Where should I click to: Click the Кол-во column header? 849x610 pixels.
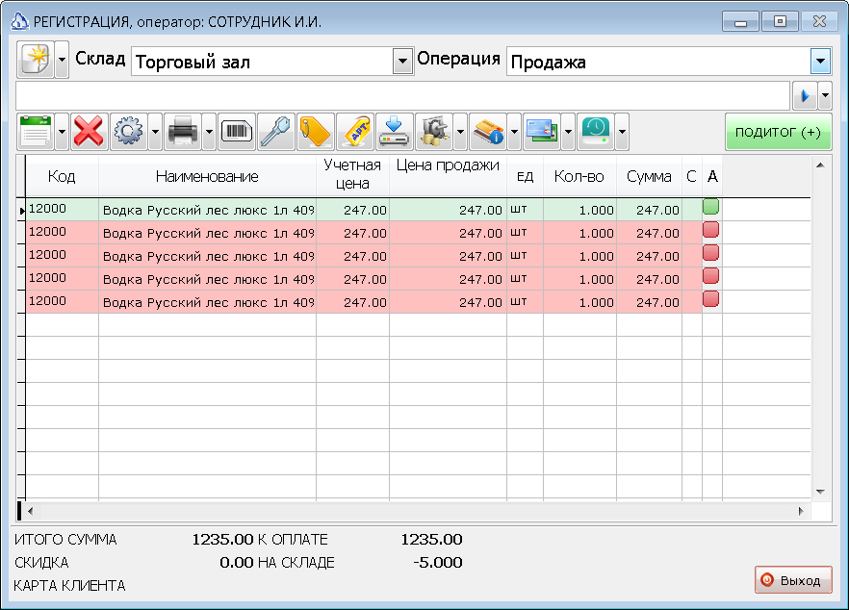(x=579, y=176)
